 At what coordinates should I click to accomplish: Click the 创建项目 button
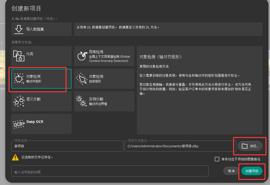pos(252,171)
